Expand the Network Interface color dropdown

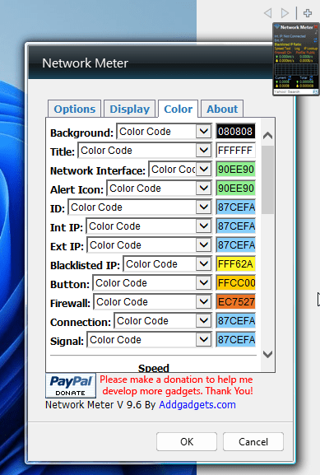pos(180,170)
